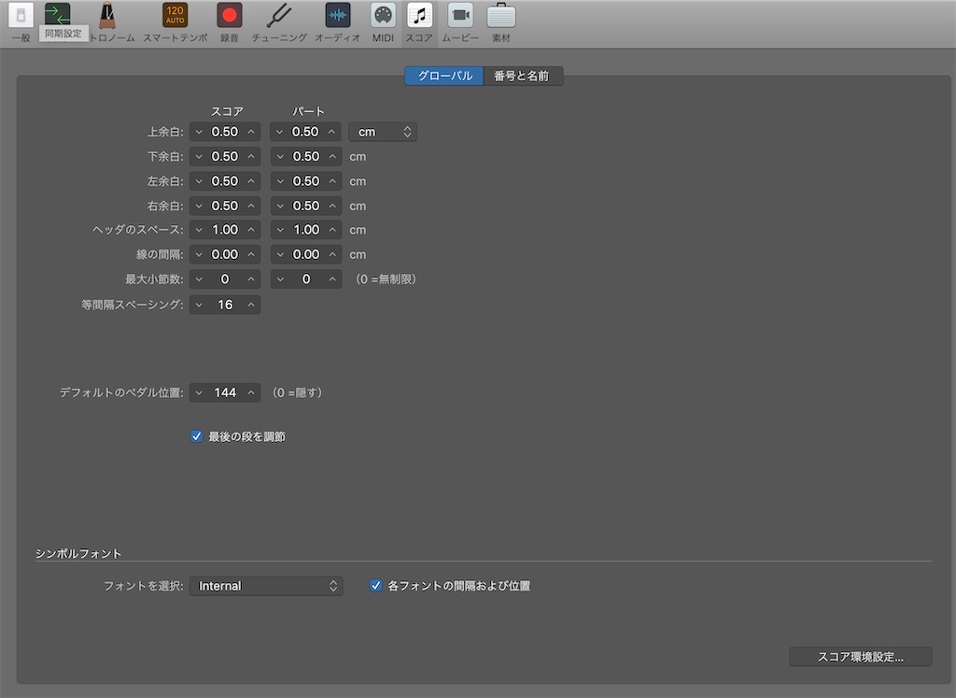Click the 最大小節数 part value 0 field
Image resolution: width=956 pixels, height=698 pixels.
point(306,279)
